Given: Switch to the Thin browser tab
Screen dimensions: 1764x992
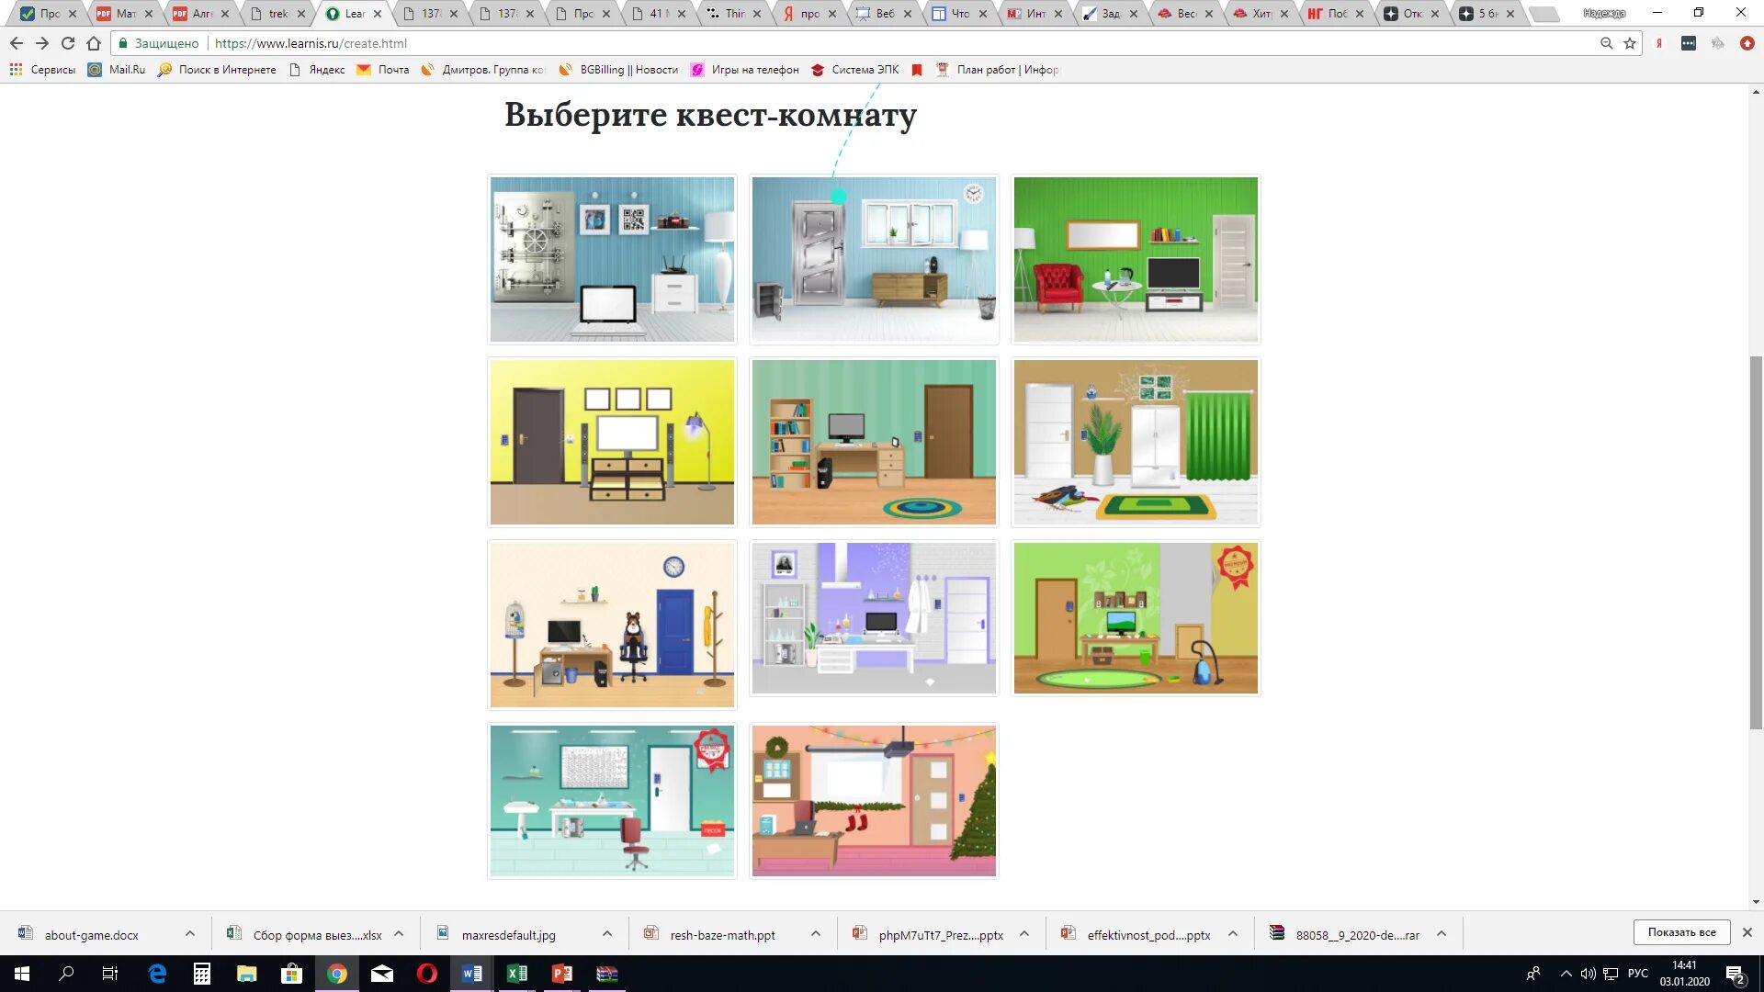Looking at the screenshot, I should [x=733, y=14].
